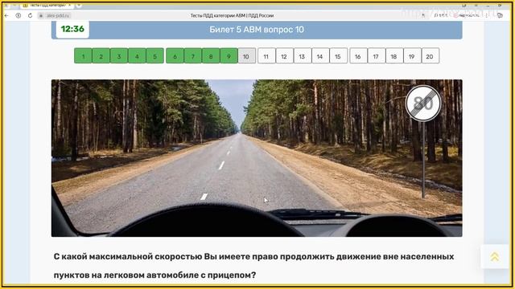Viewport: 515px width, 289px height.
Task: Click the question text about максимальной скоростью
Action: [x=253, y=266]
